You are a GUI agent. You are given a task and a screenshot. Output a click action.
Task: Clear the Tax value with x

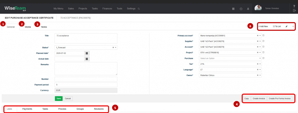258,64
